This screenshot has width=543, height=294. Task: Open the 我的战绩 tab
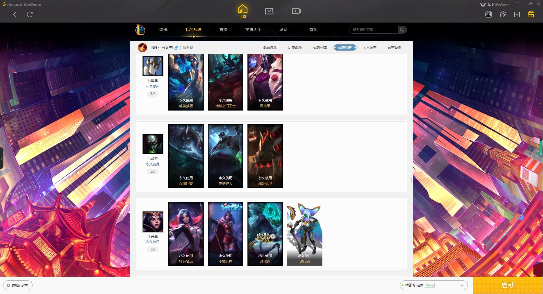point(193,30)
